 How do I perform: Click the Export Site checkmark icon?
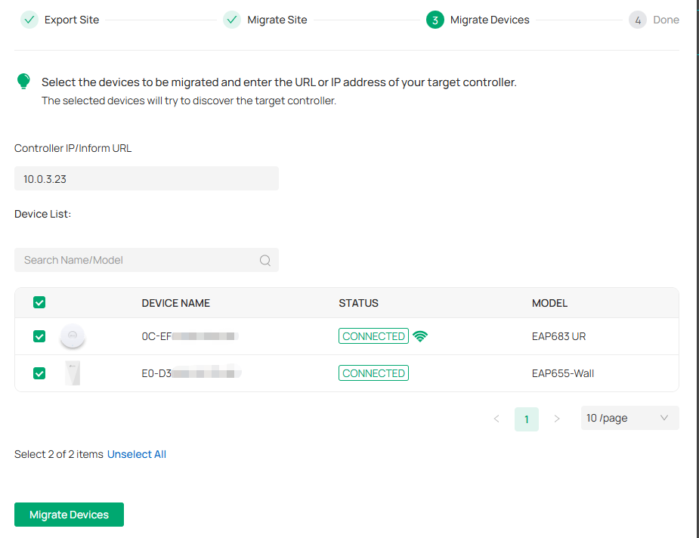[x=29, y=20]
